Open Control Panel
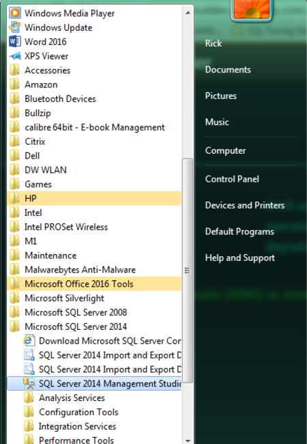Viewport: 307px width, 444px height. point(232,179)
